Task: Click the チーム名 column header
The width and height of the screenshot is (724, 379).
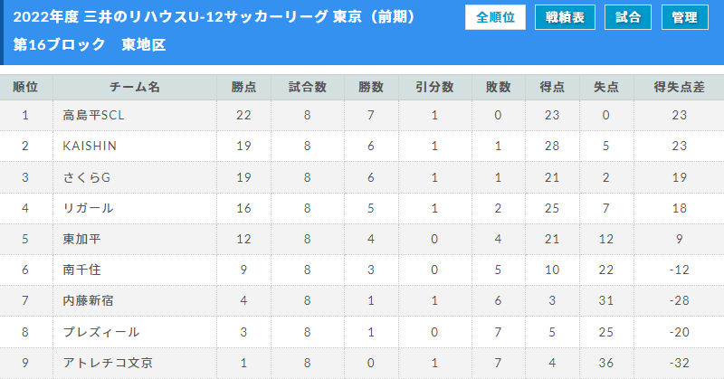Action: [135, 87]
